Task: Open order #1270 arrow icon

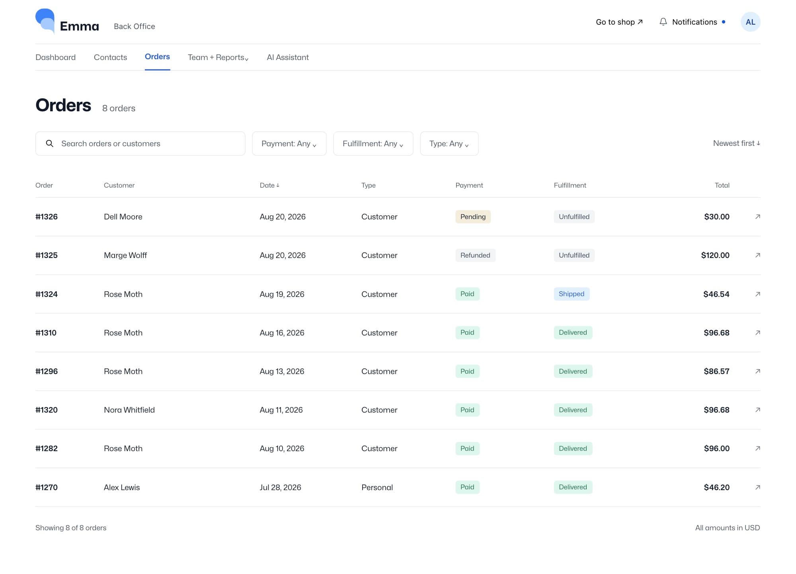Action: tap(758, 487)
